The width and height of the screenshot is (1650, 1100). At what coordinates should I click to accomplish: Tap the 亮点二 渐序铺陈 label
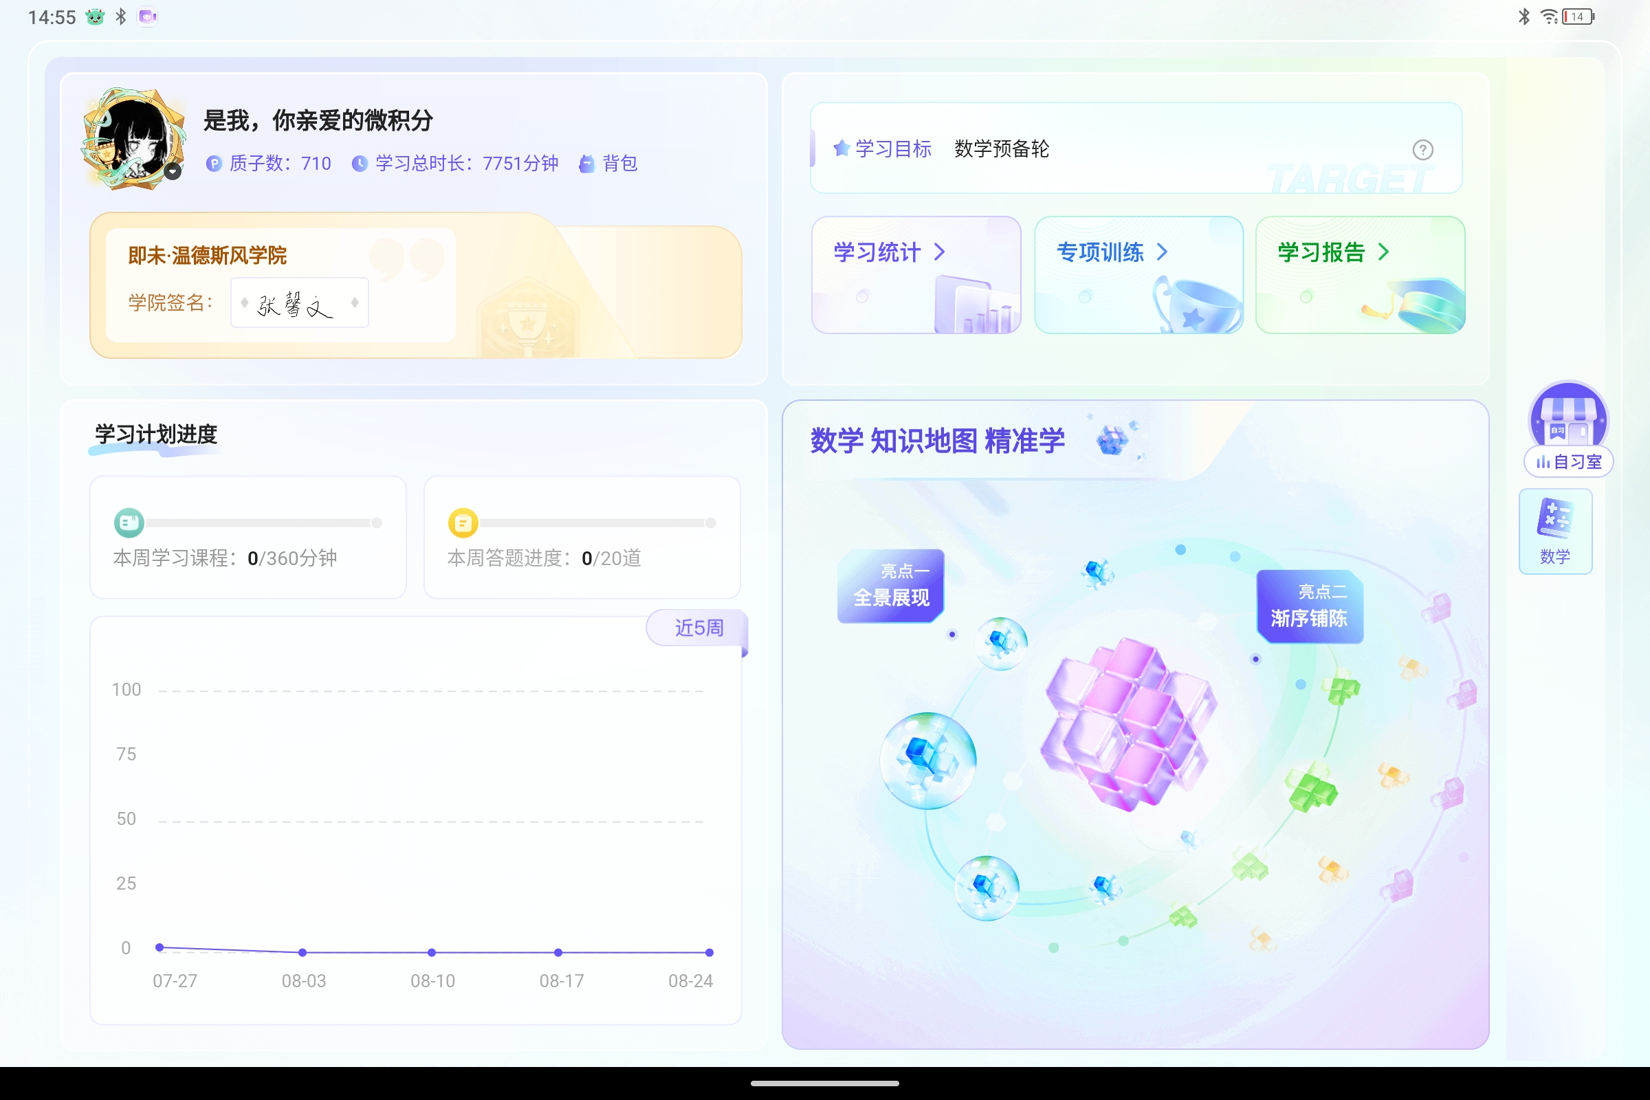1310,607
